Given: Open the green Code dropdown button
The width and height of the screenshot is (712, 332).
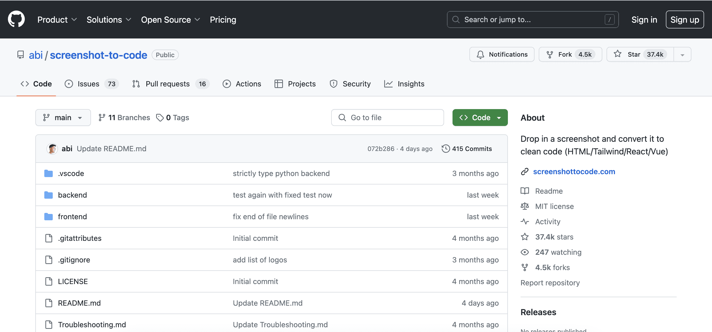Looking at the screenshot, I should coord(480,118).
